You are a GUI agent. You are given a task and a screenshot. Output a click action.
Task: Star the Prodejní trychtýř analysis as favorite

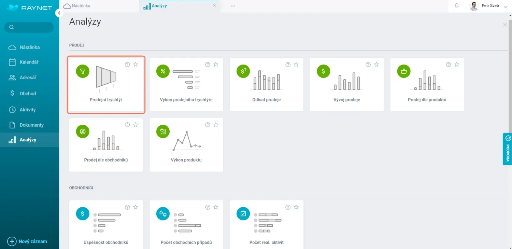coord(136,65)
